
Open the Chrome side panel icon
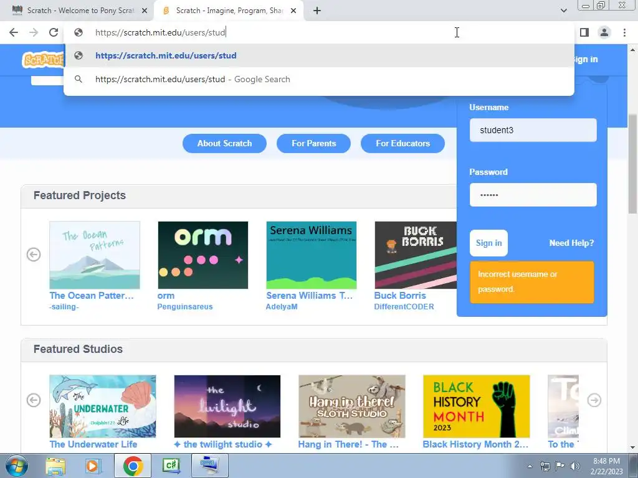pos(584,32)
